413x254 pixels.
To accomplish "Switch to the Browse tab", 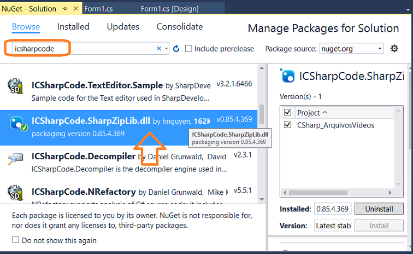I will pyautogui.click(x=26, y=27).
